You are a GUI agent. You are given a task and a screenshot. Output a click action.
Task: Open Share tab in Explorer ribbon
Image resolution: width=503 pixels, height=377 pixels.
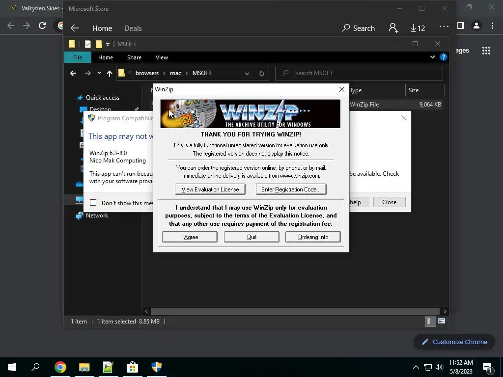(134, 57)
